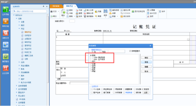Open 消息任务 sidebar icon
This screenshot has height=106, width=196.
6,33
